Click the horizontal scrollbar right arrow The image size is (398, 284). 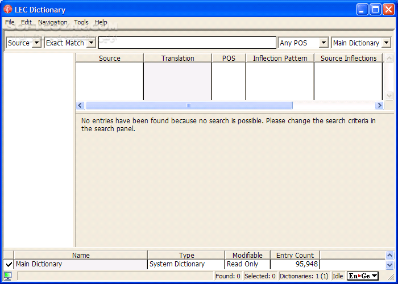(379, 106)
